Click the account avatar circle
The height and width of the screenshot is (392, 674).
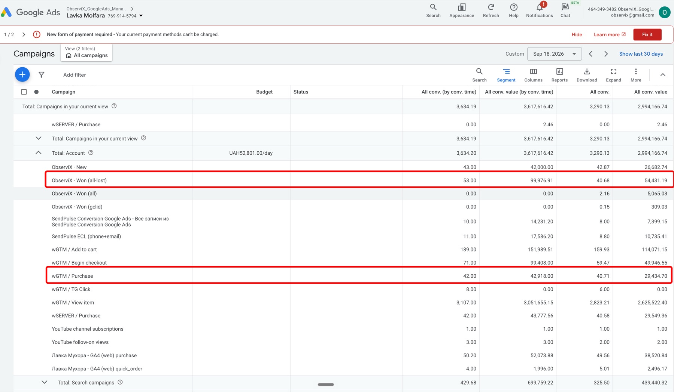[665, 12]
